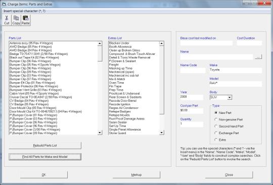Viewport: 273px width, 185px height.
Task: Select Door Mould Clip Kit entry
Action: (x=45, y=111)
